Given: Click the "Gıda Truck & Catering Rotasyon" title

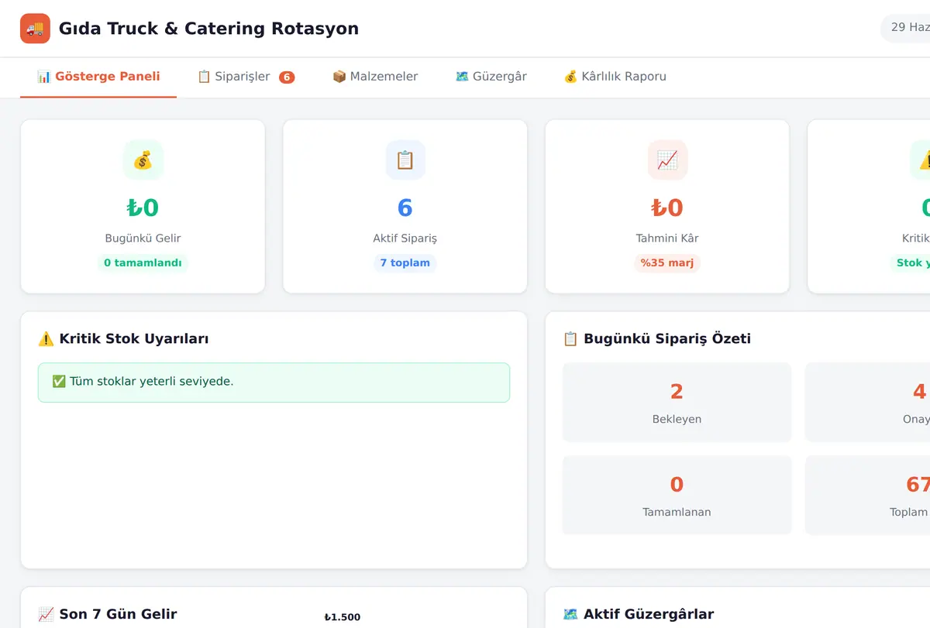Looking at the screenshot, I should pos(208,29).
